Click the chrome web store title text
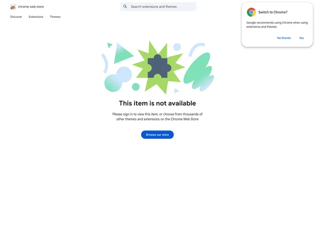 31,7
